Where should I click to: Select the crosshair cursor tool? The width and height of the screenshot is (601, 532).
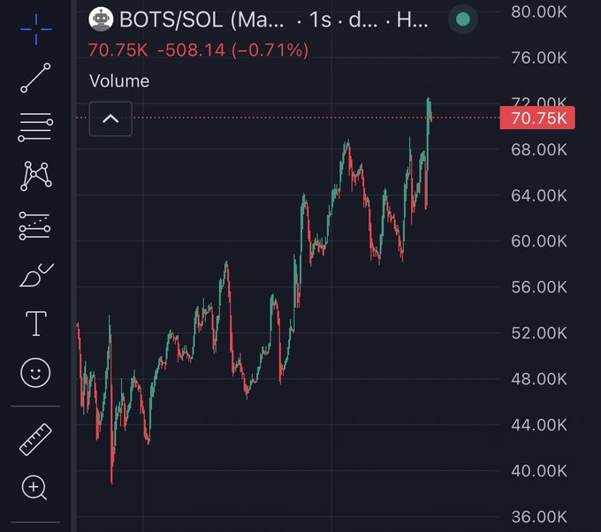click(x=36, y=29)
